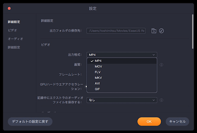Click the キャンセル button
This screenshot has width=197, height=133.
(177, 122)
